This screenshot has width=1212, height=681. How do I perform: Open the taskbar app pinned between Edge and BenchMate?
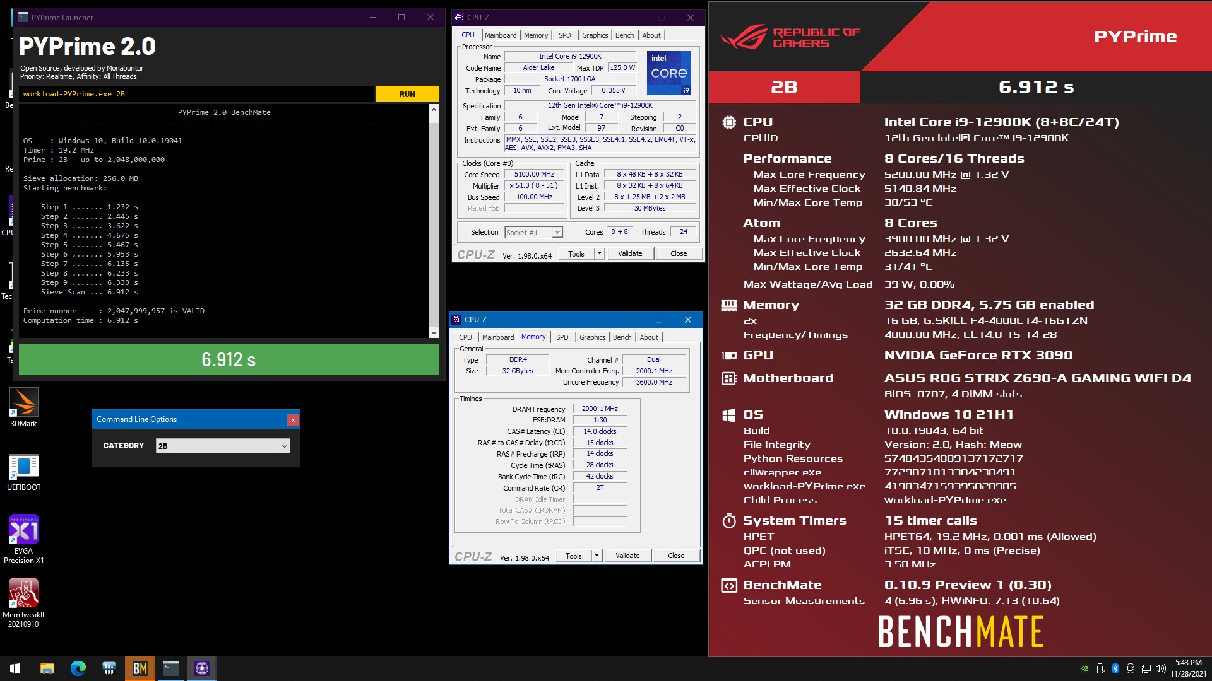click(x=109, y=668)
